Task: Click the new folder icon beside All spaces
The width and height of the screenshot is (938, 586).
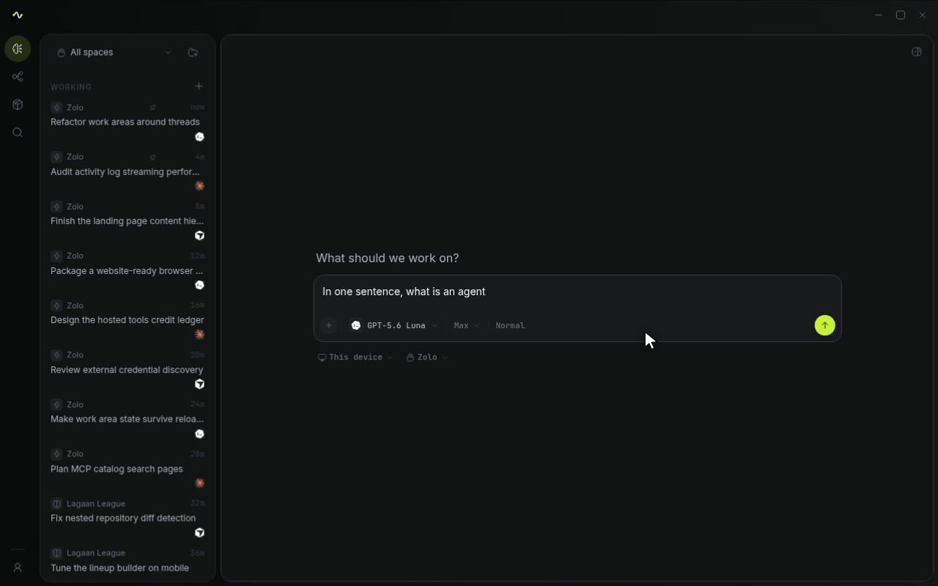Action: pos(193,53)
